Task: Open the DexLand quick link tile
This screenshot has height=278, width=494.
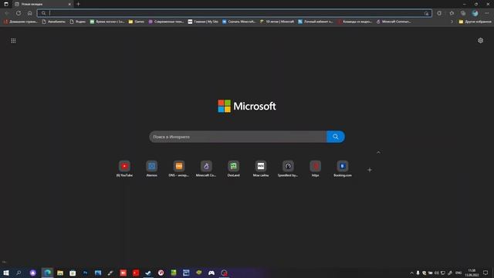Action: click(233, 166)
